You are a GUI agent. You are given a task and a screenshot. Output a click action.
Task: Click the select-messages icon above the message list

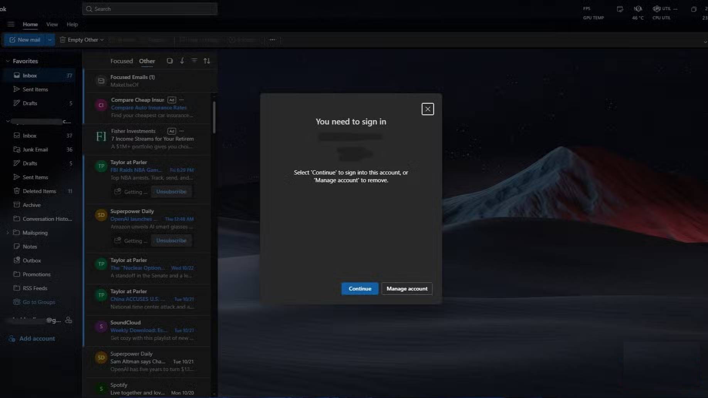[170, 61]
